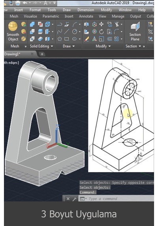This screenshot has height=226, width=158.
Task: Click the Extract Edges cube icon
Action: [x=47, y=24]
